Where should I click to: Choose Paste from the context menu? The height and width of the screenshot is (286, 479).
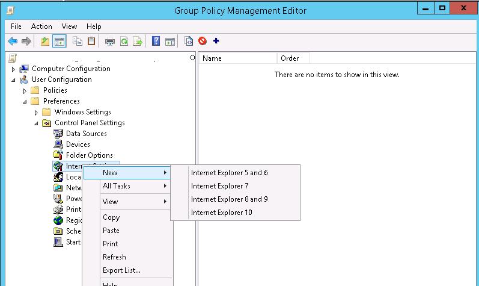pyautogui.click(x=127, y=231)
